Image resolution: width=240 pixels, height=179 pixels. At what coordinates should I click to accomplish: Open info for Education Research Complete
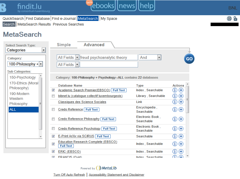pyautogui.click(x=175, y=144)
